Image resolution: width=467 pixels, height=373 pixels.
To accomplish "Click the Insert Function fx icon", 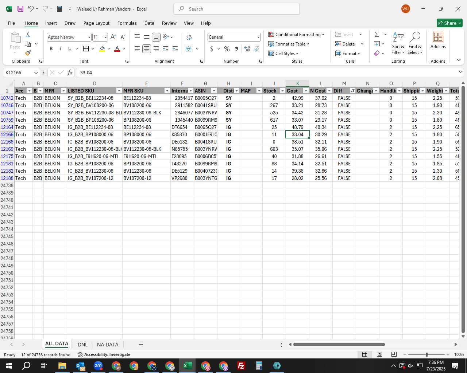I will tap(70, 72).
